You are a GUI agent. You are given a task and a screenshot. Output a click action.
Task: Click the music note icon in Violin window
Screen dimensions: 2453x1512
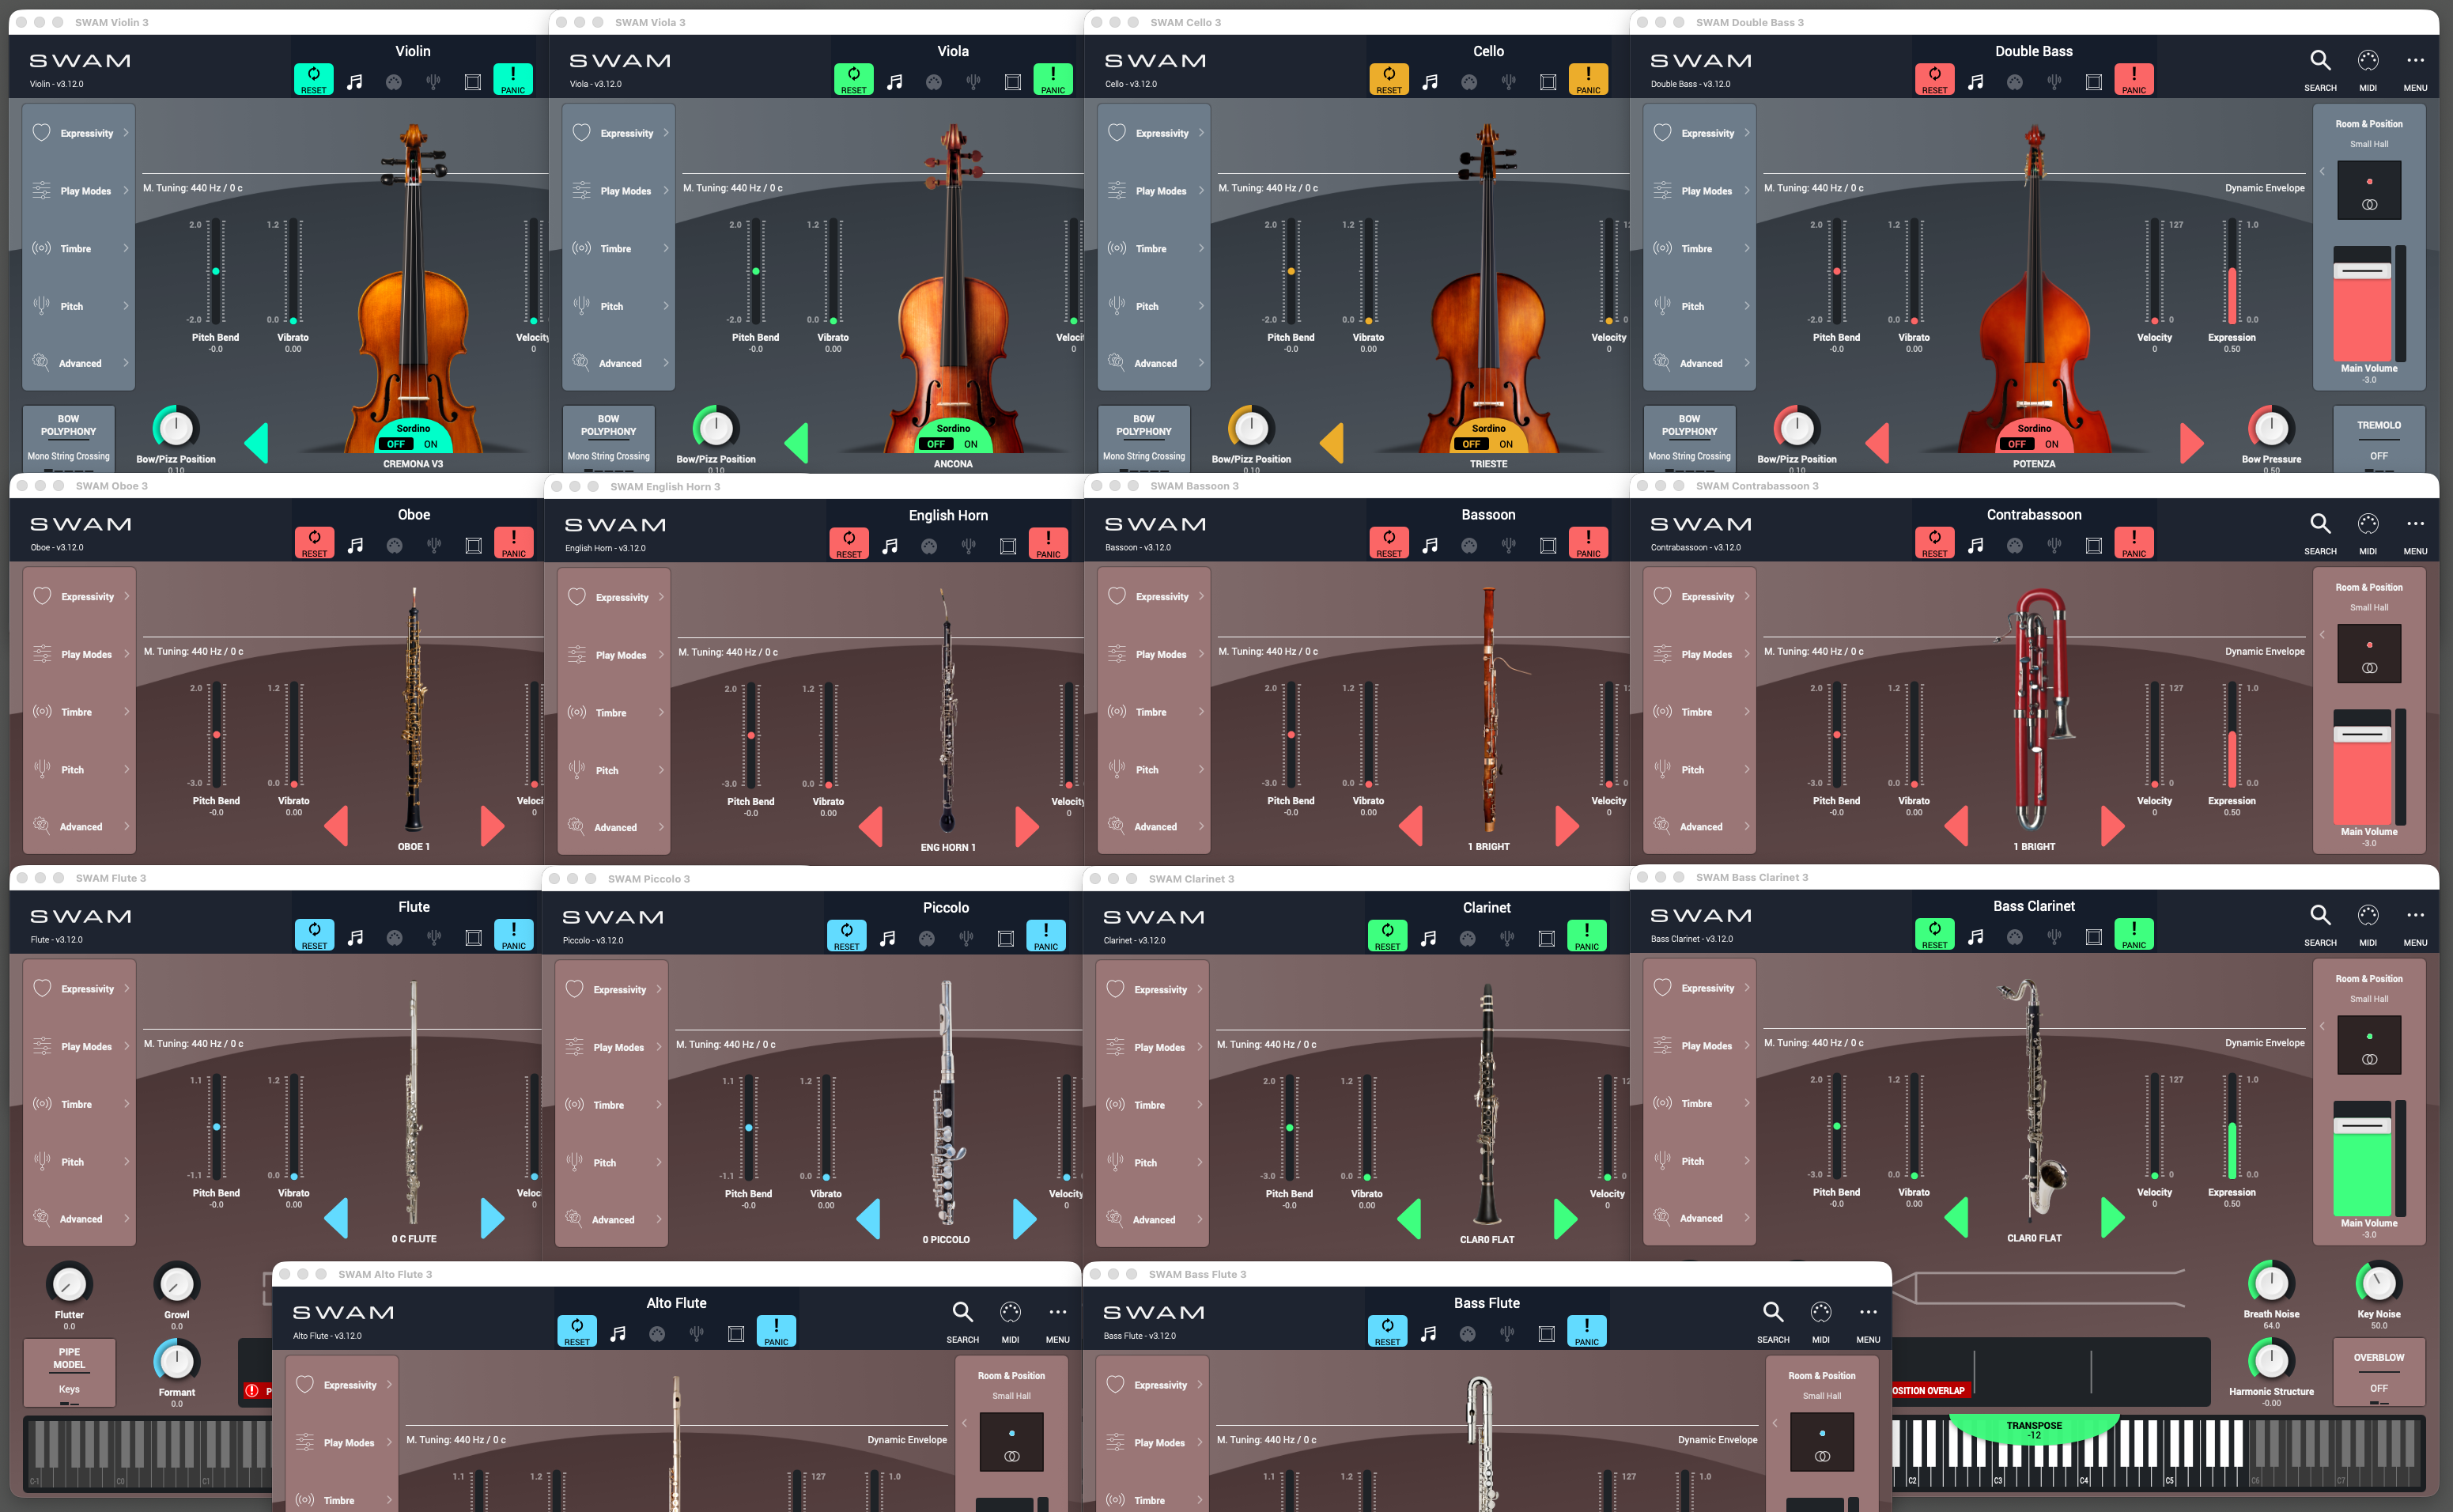pos(355,82)
